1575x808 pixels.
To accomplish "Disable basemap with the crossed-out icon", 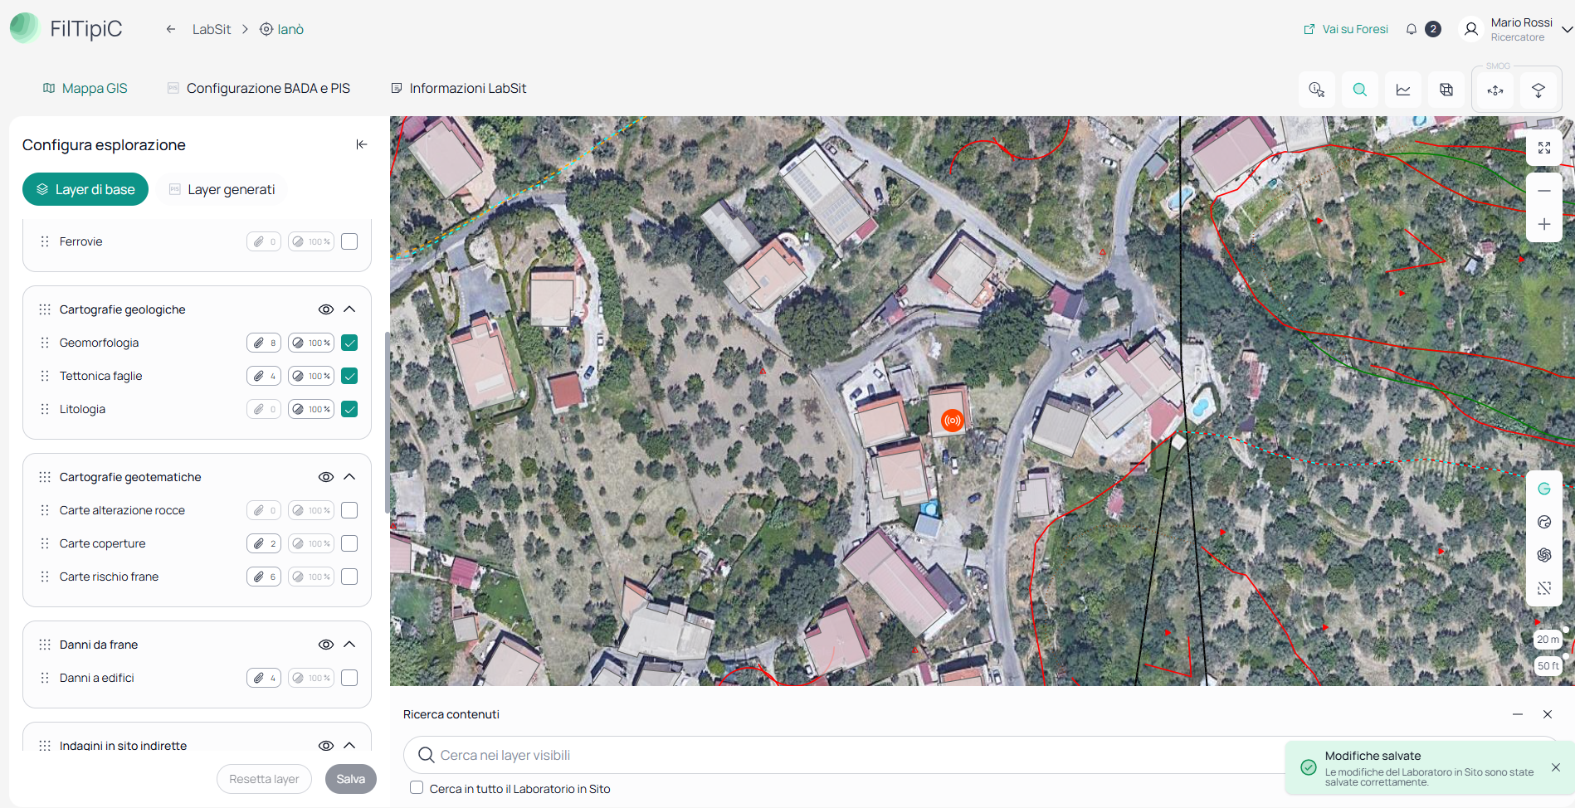I will point(1544,588).
